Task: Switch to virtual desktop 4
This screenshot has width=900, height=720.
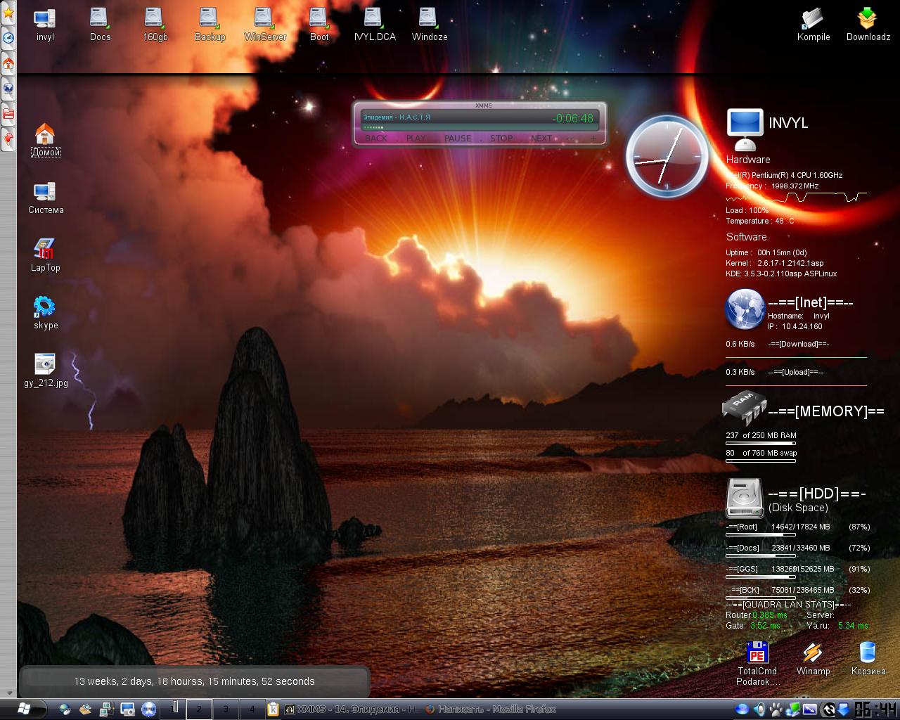Action: (x=252, y=709)
